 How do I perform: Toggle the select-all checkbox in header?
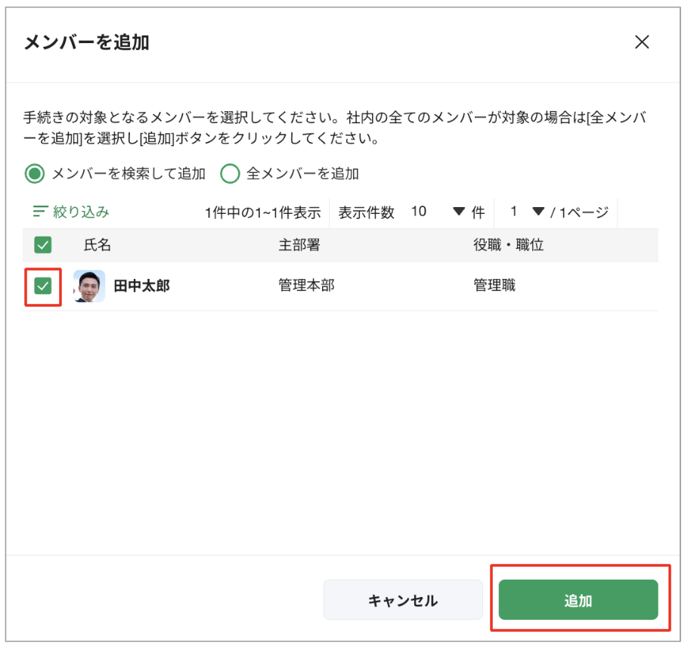[x=43, y=245]
